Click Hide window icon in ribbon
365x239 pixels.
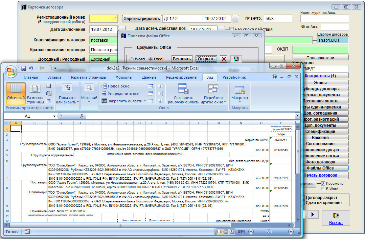click(x=151, y=94)
